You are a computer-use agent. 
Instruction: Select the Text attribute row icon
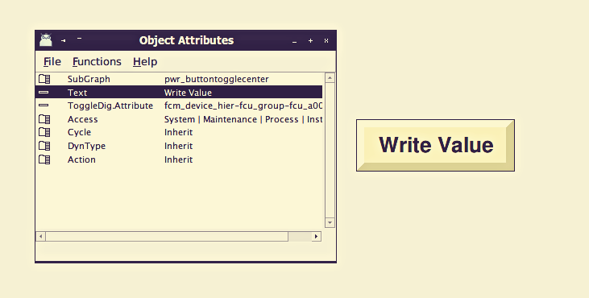tap(44, 93)
